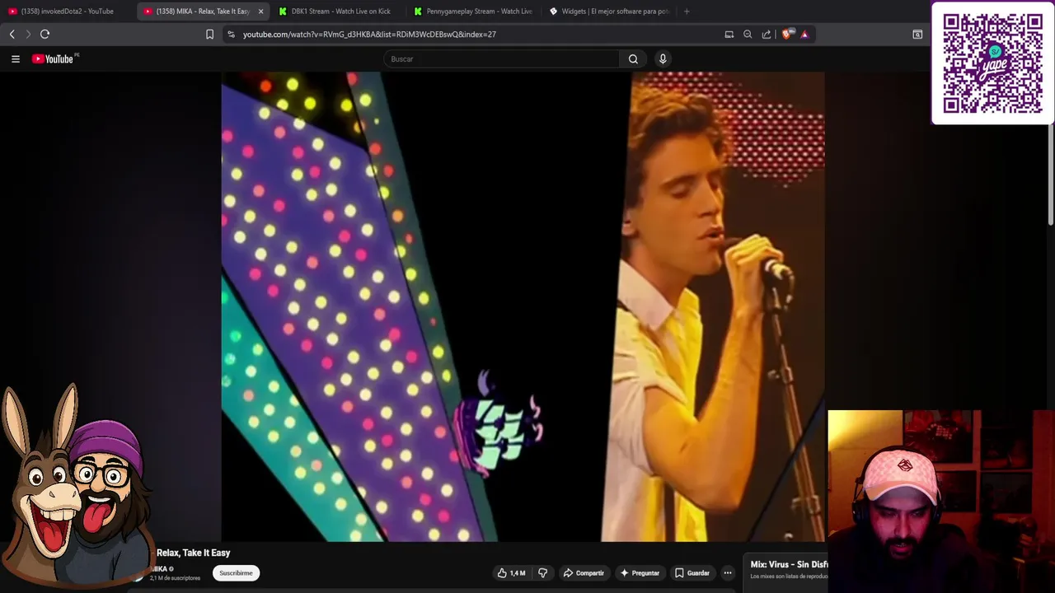Save video with Guardar button
Image resolution: width=1055 pixels, height=593 pixels.
coord(692,572)
